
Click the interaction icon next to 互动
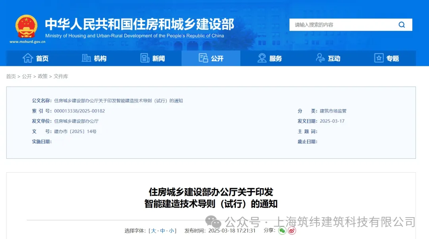[x=320, y=58]
